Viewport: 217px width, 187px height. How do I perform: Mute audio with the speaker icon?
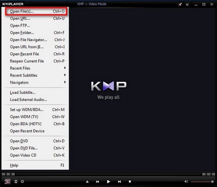(186, 181)
